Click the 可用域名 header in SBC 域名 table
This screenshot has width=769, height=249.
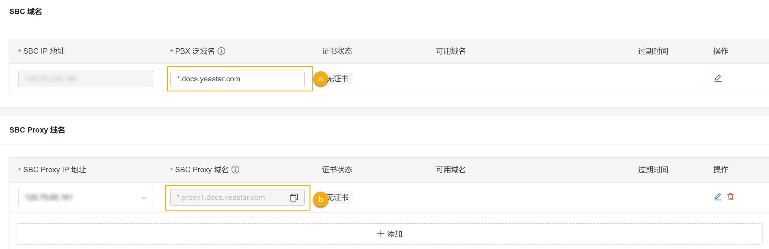click(x=451, y=51)
